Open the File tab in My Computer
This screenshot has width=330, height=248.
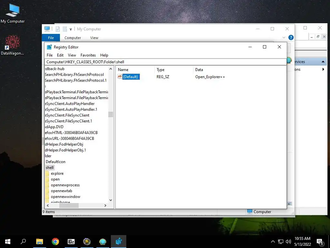click(x=51, y=38)
